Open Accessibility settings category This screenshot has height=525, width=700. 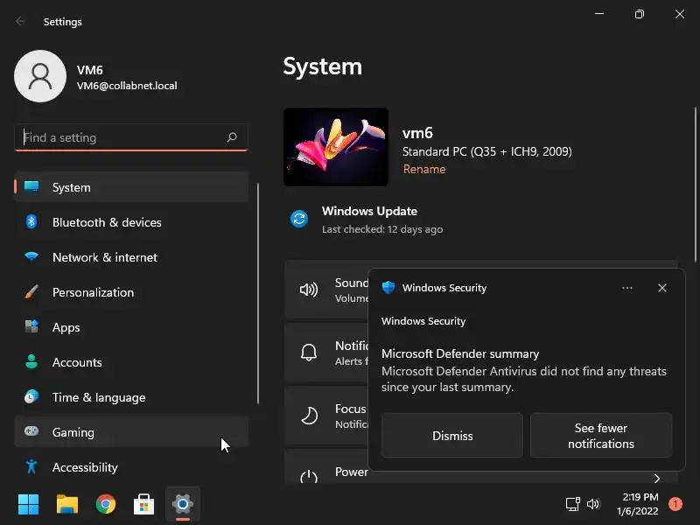[x=131, y=467]
